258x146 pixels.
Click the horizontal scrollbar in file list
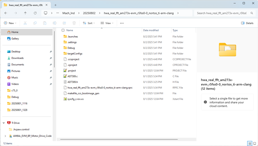click(119, 140)
